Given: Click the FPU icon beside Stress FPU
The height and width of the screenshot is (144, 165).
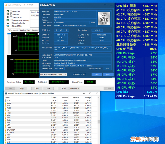Looking at the screenshot, I should 8,14.
